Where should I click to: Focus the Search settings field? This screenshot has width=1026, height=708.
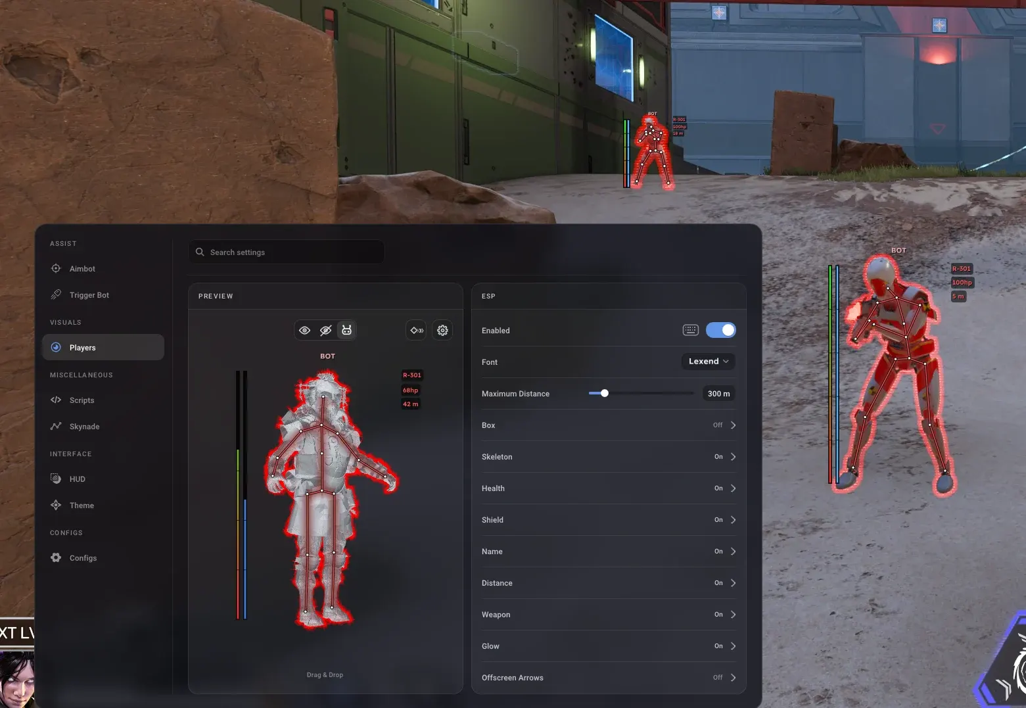tap(287, 252)
